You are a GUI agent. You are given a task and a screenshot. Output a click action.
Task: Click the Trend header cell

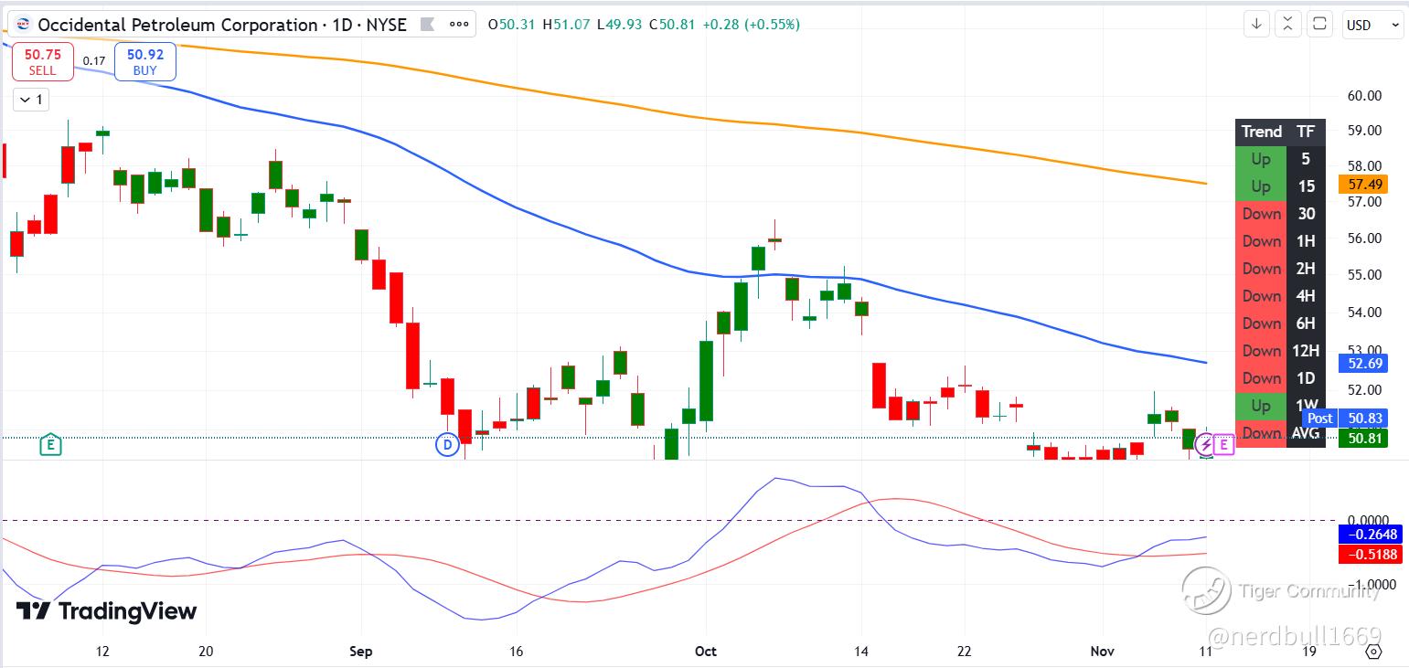[1261, 132]
